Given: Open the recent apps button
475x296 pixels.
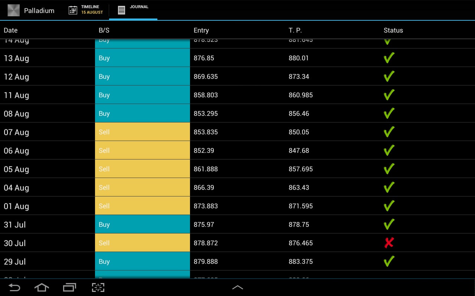Looking at the screenshot, I should [x=69, y=287].
